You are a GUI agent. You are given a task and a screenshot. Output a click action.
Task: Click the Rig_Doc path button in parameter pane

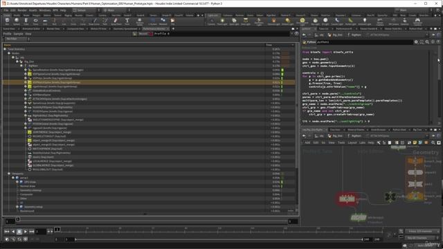[x=336, y=35]
